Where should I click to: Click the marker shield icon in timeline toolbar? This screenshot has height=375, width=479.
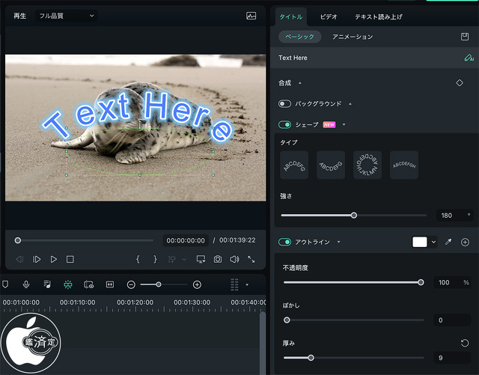tap(5, 284)
